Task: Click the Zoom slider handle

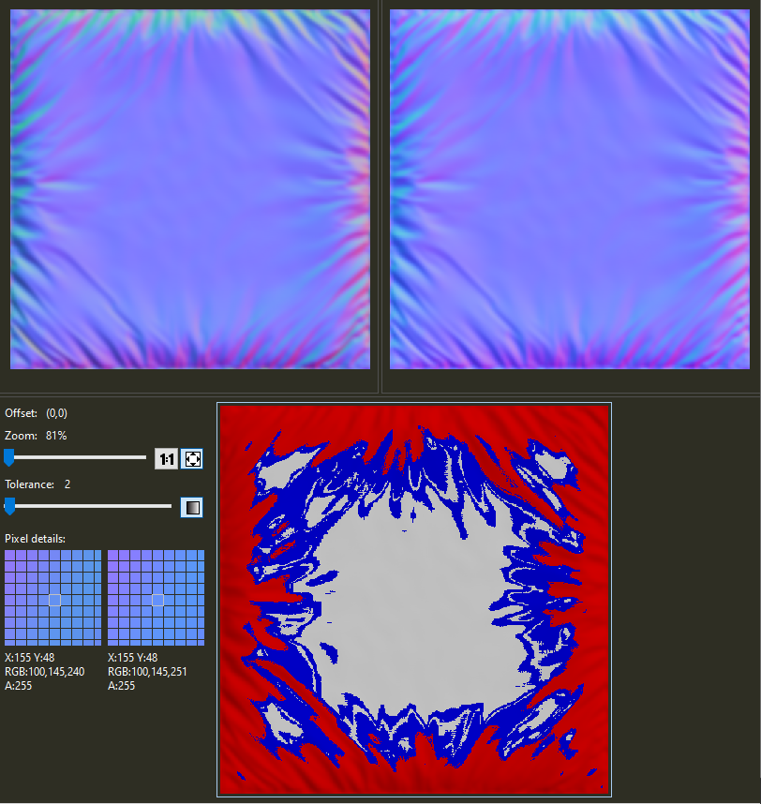Action: [x=8, y=457]
